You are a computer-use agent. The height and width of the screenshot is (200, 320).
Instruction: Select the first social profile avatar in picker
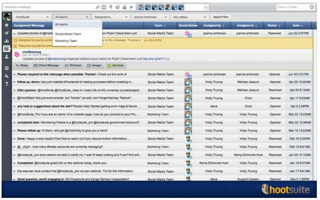coord(141,7)
